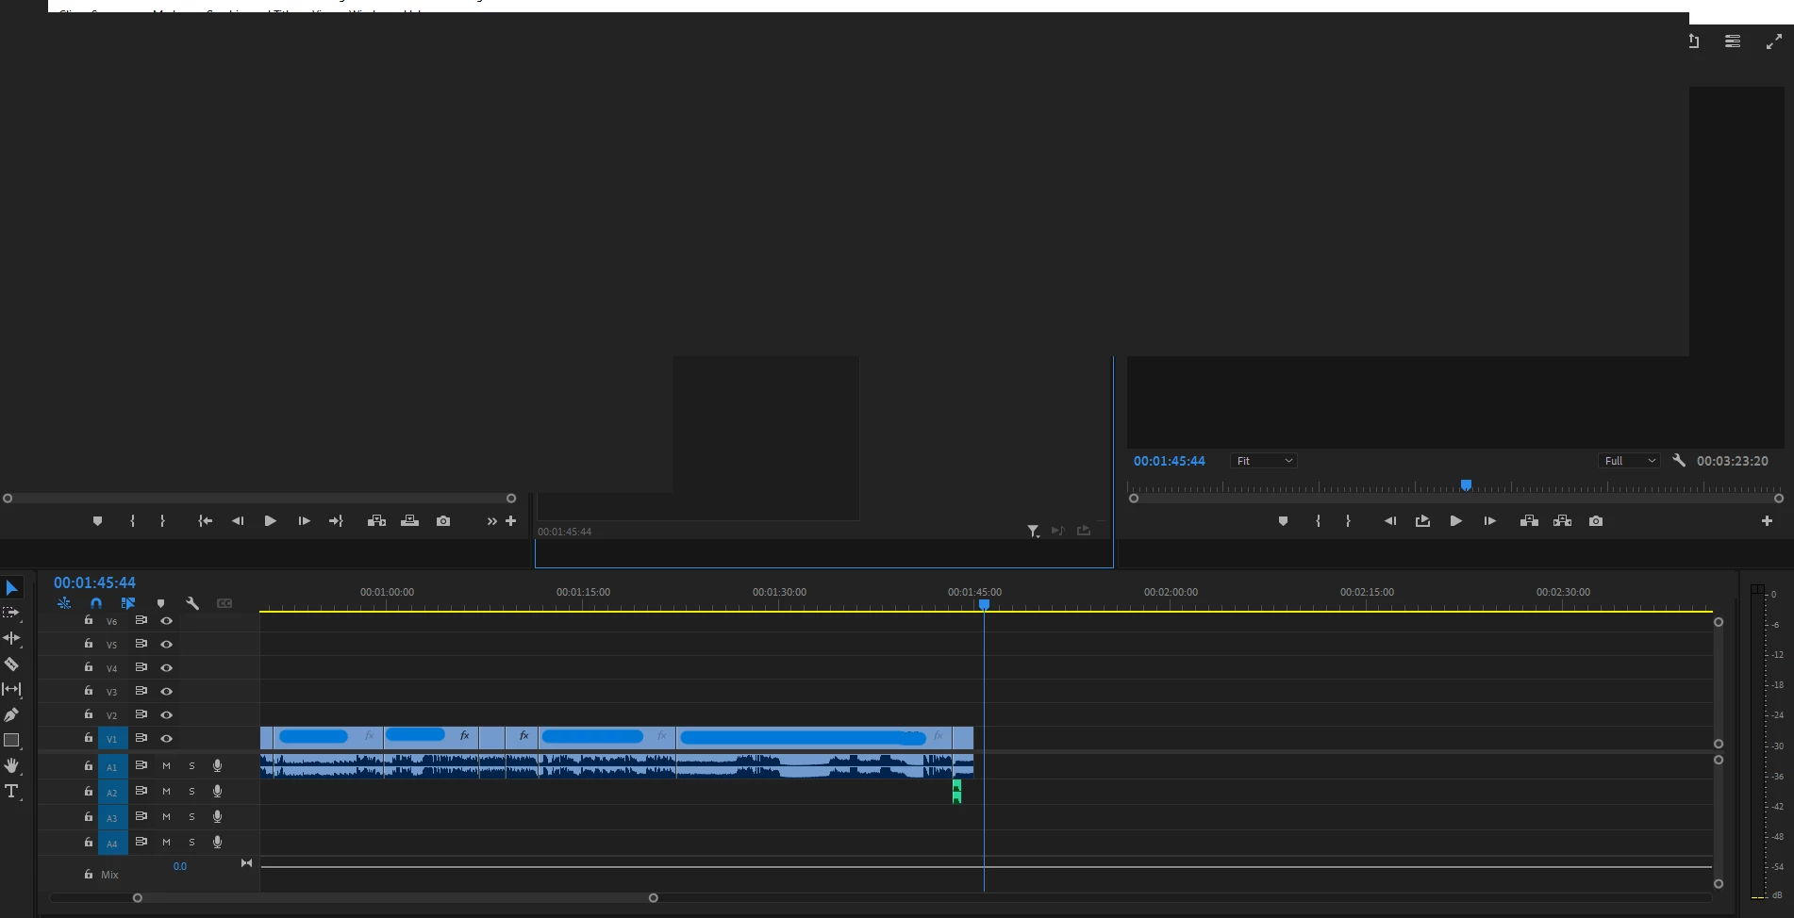Open Program monitor settings wrench

(1679, 461)
